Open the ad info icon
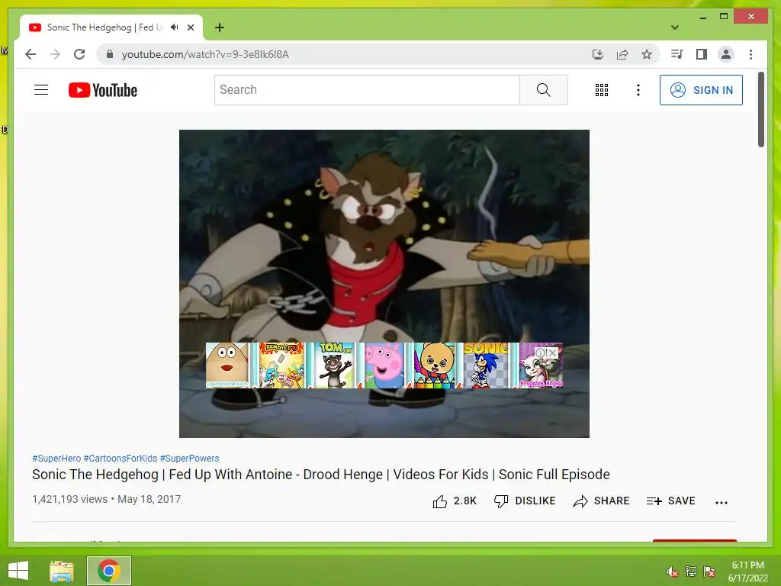 (541, 353)
